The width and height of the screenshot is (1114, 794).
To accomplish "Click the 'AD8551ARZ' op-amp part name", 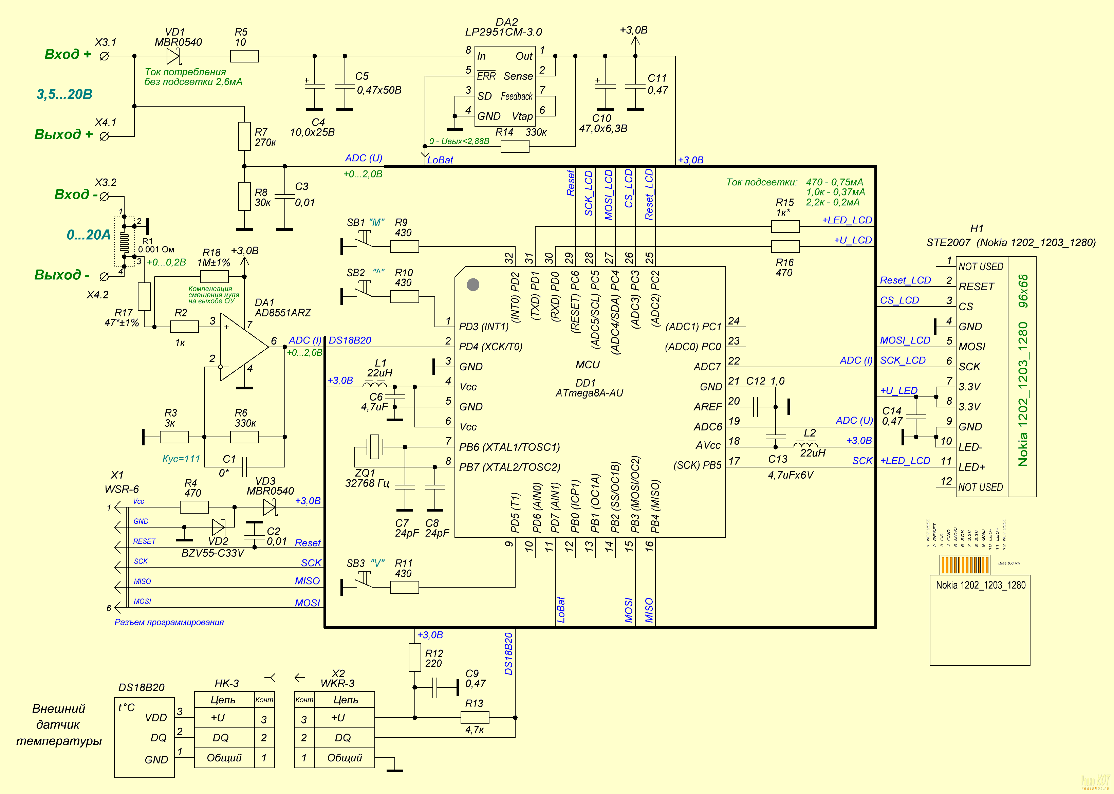I will click(282, 313).
